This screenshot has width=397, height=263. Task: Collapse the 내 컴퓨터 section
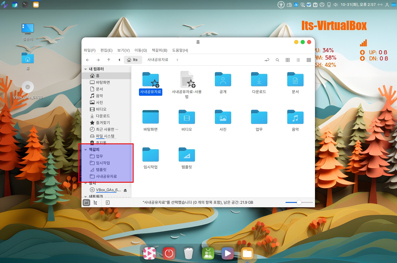click(86, 69)
